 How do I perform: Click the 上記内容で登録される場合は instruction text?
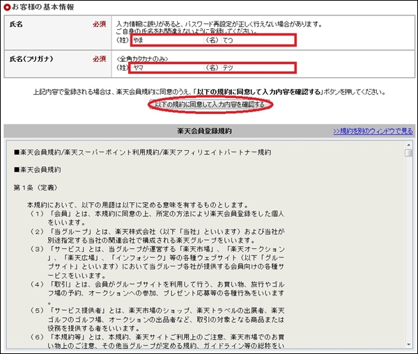(209, 92)
